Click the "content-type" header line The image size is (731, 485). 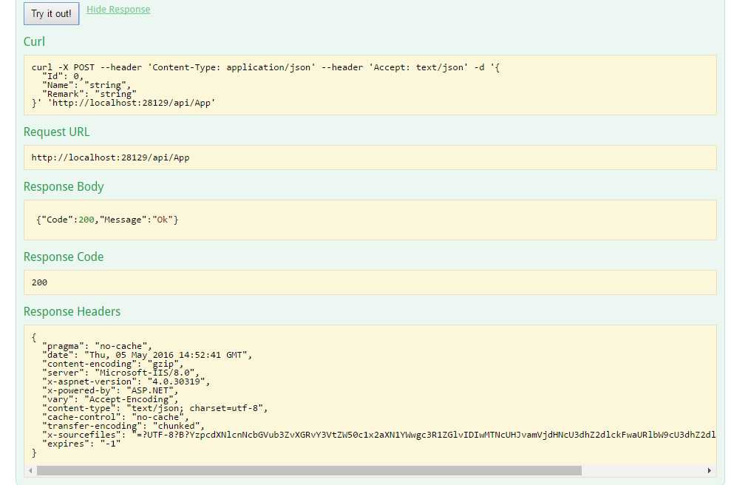(154, 408)
